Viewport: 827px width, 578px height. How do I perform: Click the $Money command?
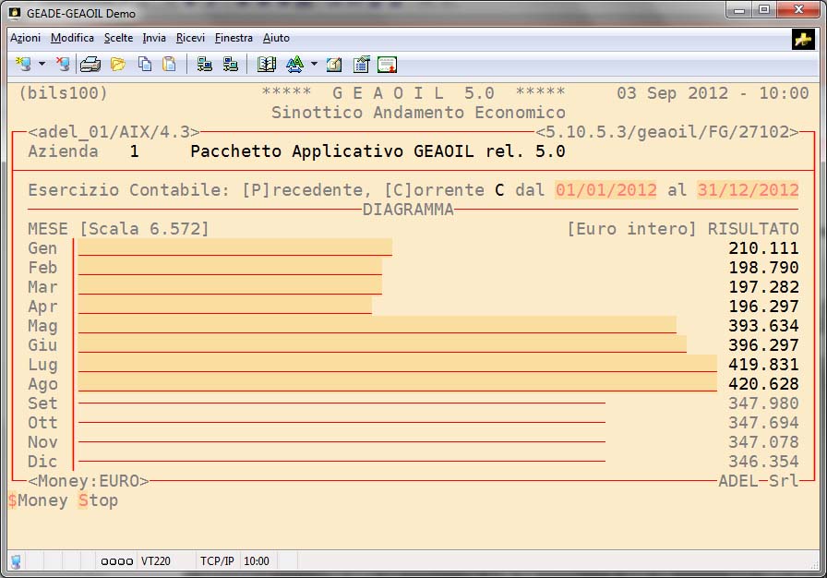tap(38, 500)
